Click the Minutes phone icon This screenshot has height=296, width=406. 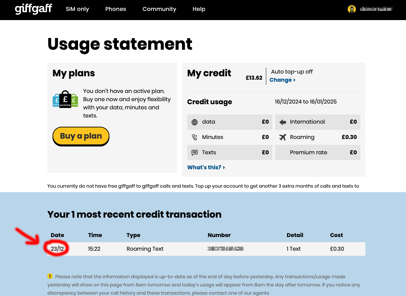(194, 137)
